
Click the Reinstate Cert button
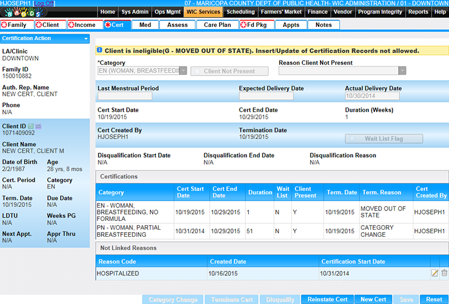(x=326, y=299)
